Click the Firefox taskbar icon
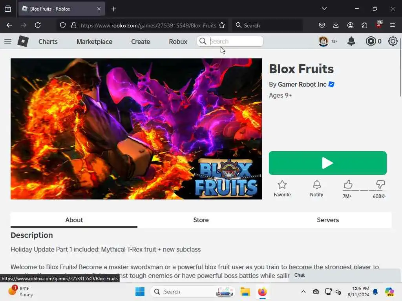Image resolution: width=402 pixels, height=301 pixels. tap(262, 292)
